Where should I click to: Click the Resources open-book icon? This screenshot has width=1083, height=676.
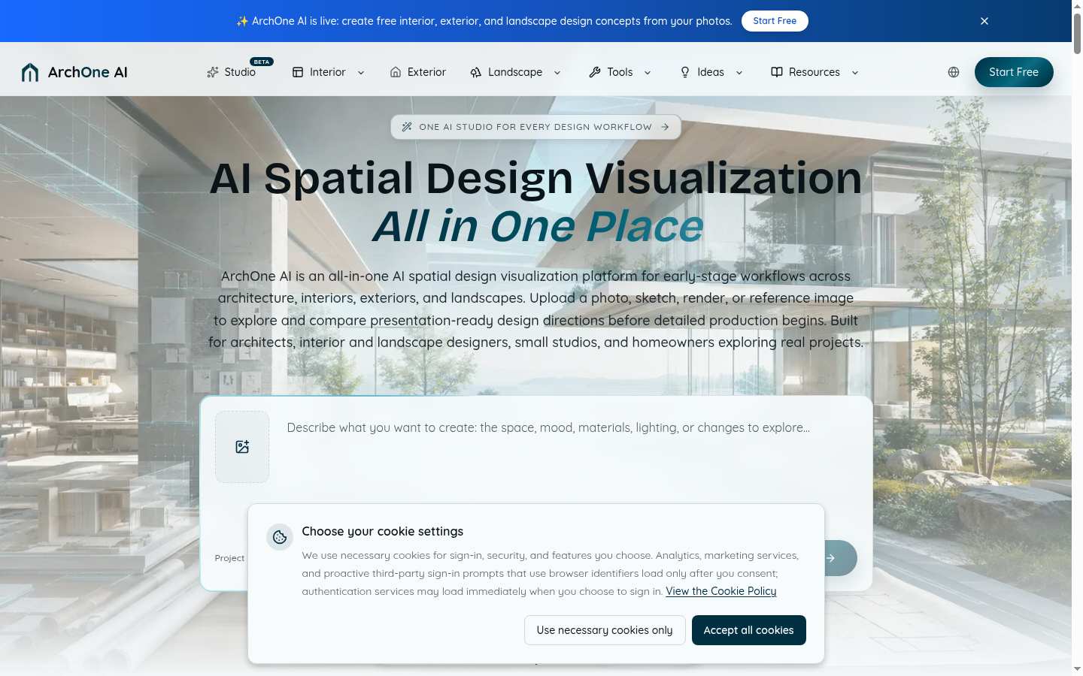[x=777, y=72]
